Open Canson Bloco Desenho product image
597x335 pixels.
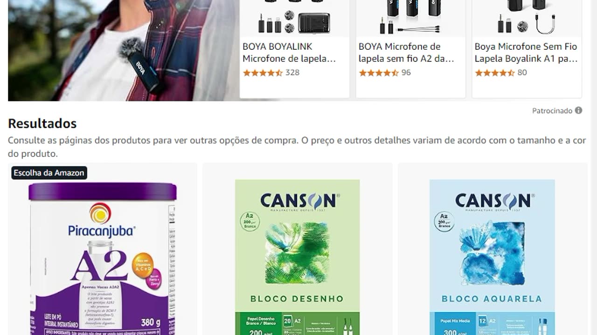pos(298,257)
